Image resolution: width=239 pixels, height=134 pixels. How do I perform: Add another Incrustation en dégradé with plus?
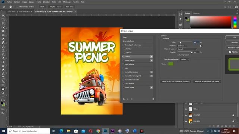coord(151,76)
